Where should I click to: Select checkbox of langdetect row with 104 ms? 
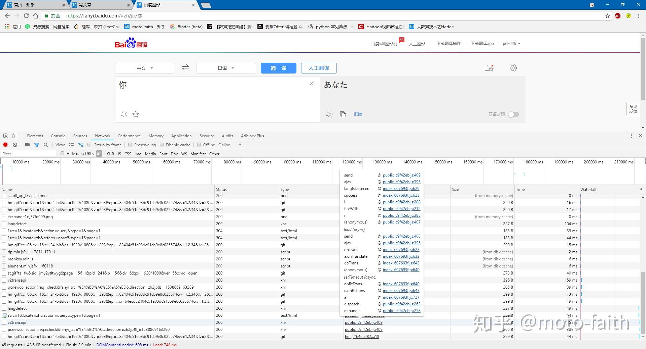point(4,223)
